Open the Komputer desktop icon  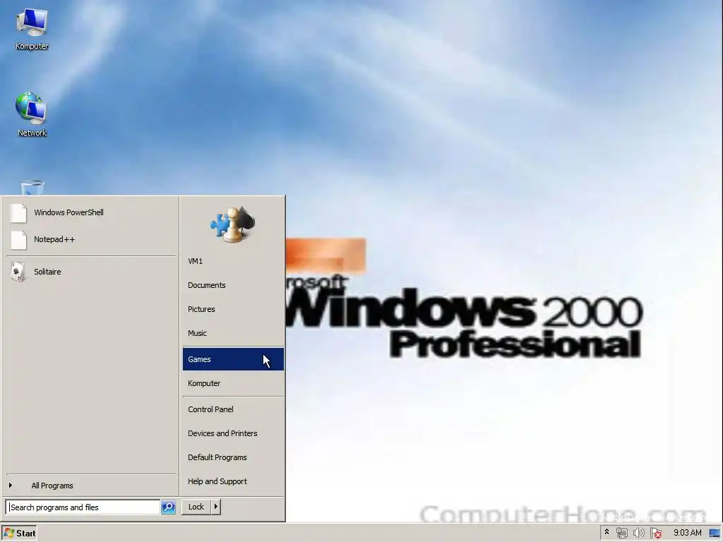[x=31, y=28]
